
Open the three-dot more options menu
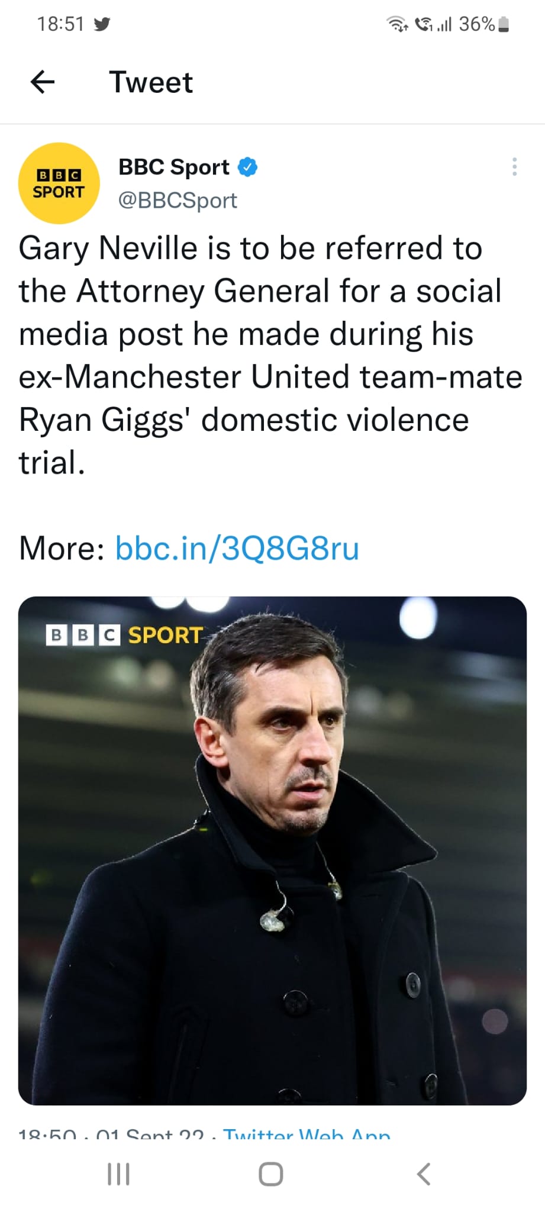[514, 167]
